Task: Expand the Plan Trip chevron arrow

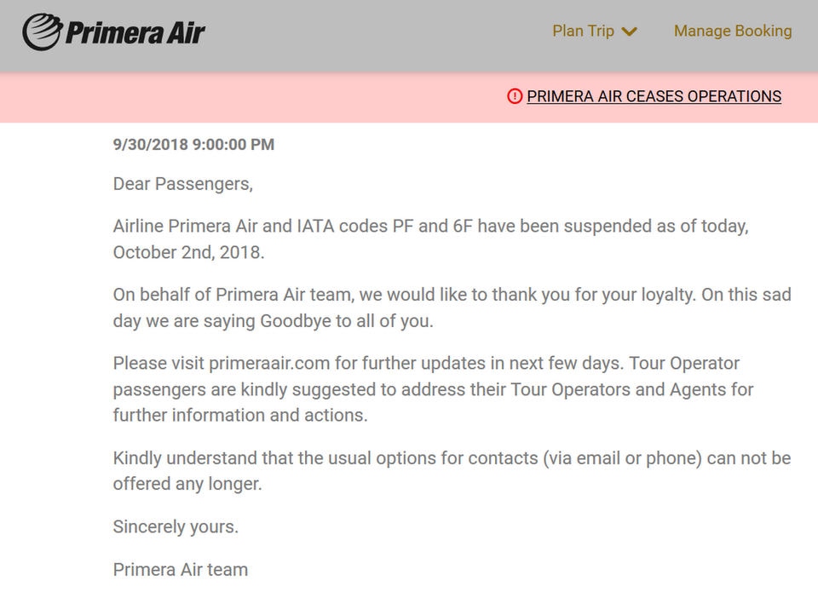Action: click(630, 32)
